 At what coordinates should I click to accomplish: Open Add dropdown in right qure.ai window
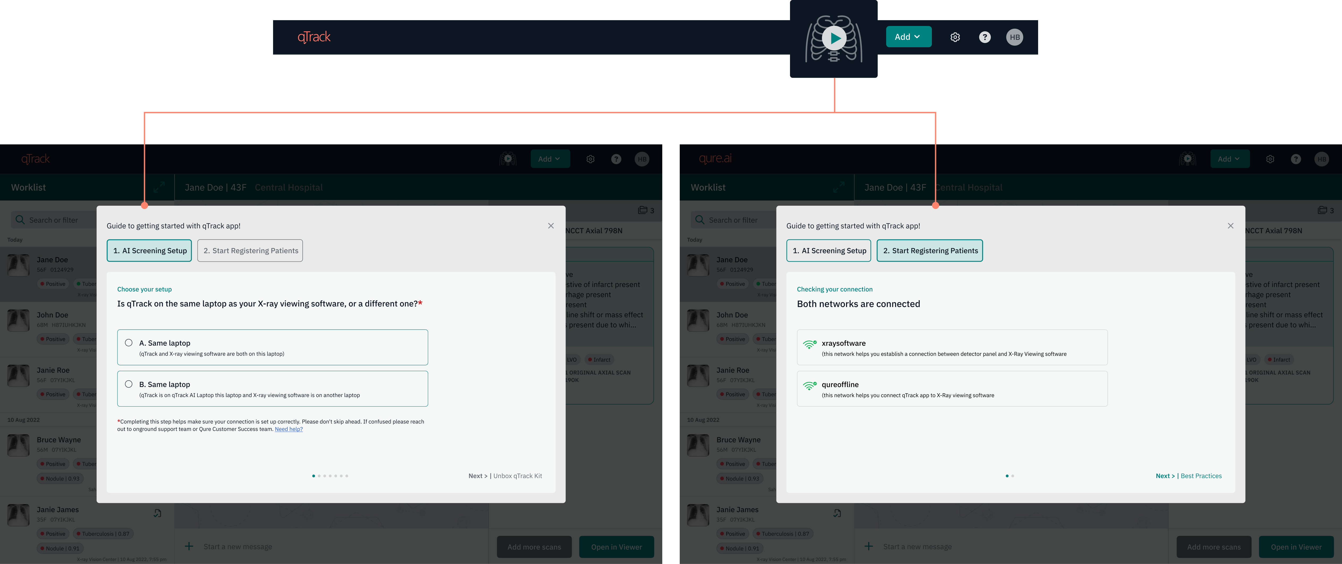1229,159
